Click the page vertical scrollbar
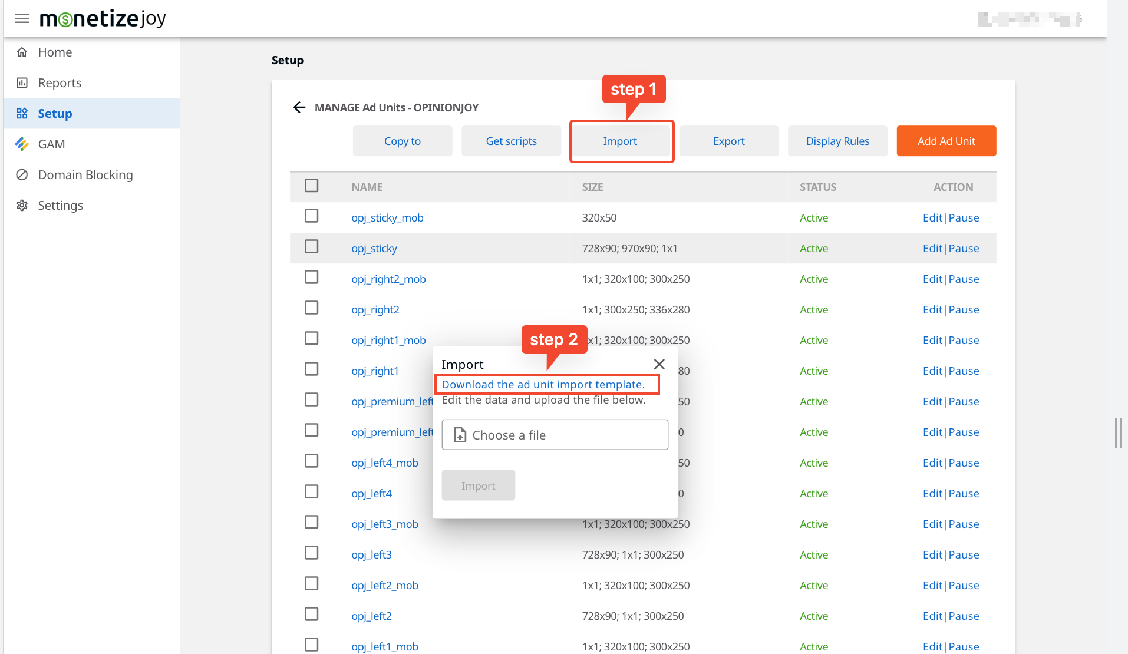Image resolution: width=1128 pixels, height=654 pixels. pos(1118,433)
